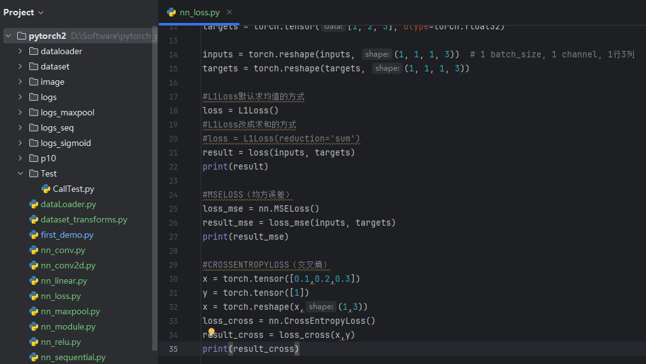Image resolution: width=646 pixels, height=364 pixels.
Task: Open nn_sequential.py from the tree
Action: point(73,357)
